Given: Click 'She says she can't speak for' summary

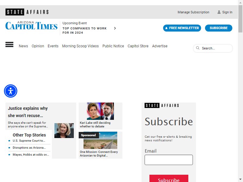Looking at the screenshot, I should [x=28, y=124].
